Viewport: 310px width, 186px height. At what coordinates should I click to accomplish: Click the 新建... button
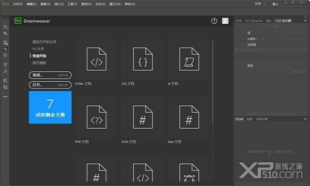pos(50,75)
